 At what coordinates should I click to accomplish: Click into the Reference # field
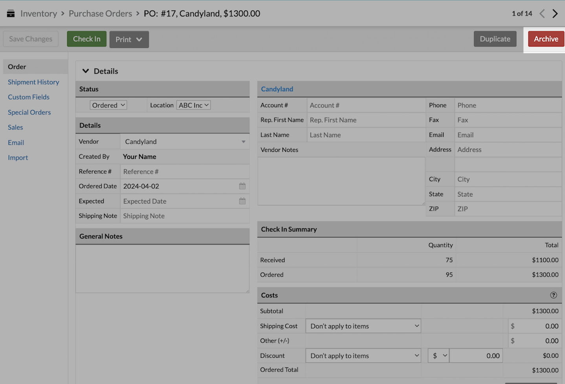coord(184,171)
